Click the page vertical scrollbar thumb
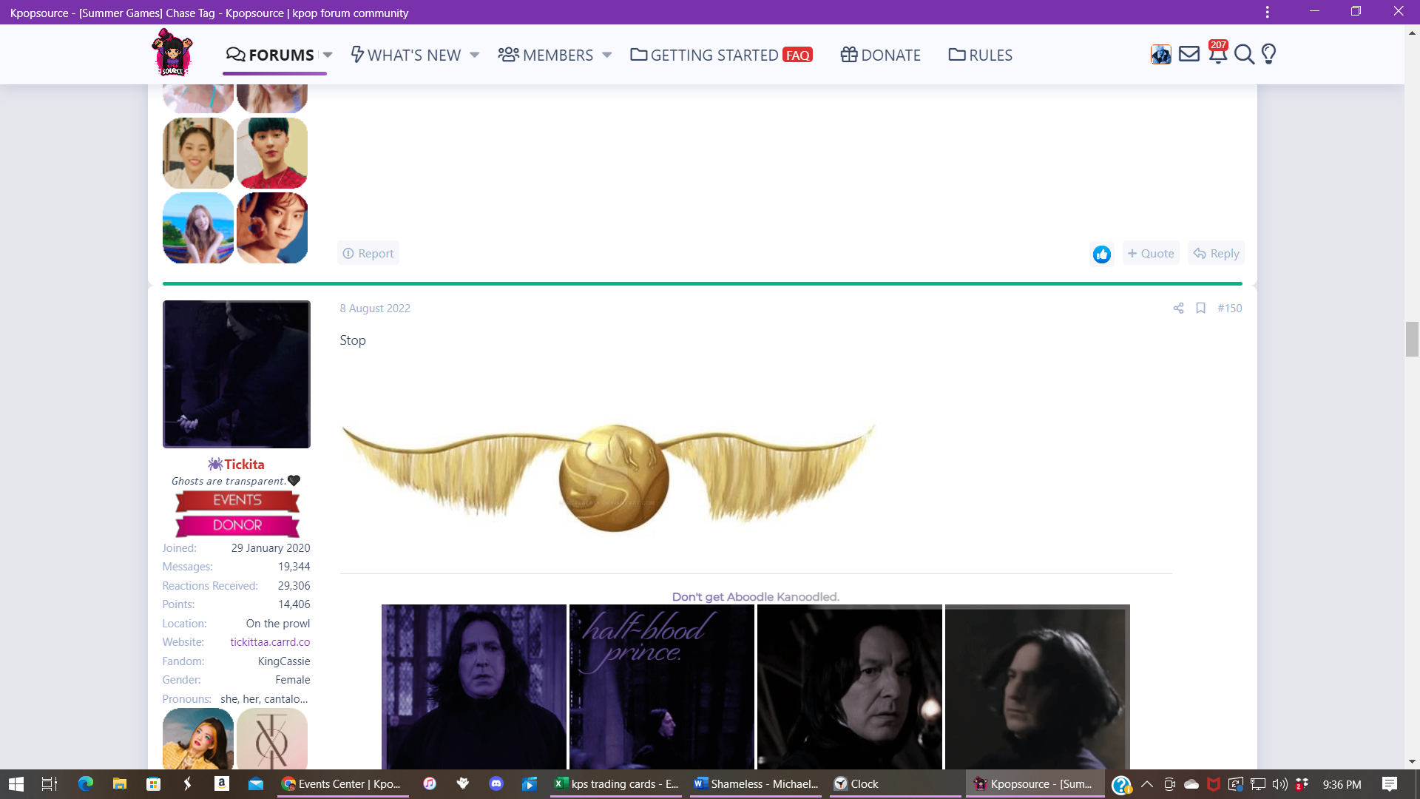The width and height of the screenshot is (1420, 799). (x=1412, y=339)
